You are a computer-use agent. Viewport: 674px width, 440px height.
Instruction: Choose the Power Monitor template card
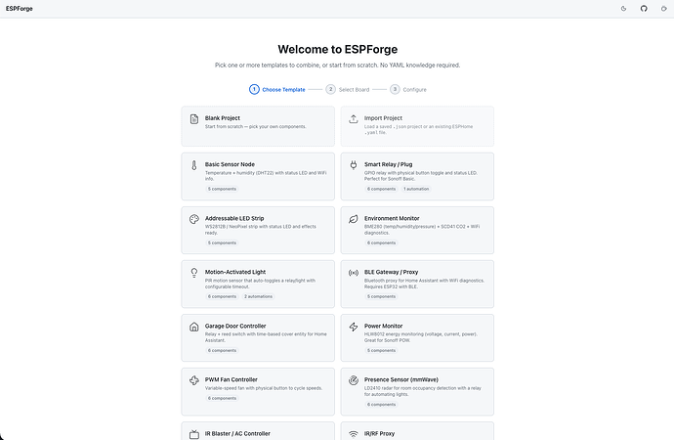(417, 338)
